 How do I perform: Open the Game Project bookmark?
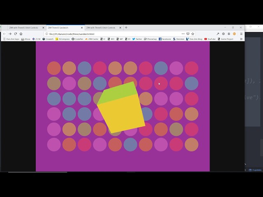click(226, 39)
